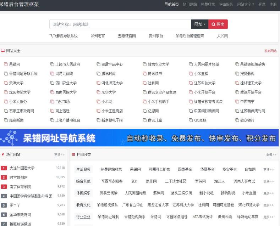
Task: Open 南京体育学院 in hot sites list
Action: 20,187
